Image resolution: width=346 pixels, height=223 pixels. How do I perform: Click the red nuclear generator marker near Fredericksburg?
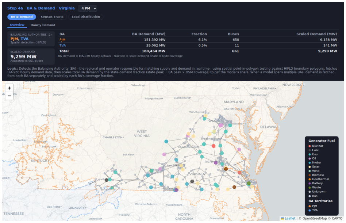(x=214, y=146)
